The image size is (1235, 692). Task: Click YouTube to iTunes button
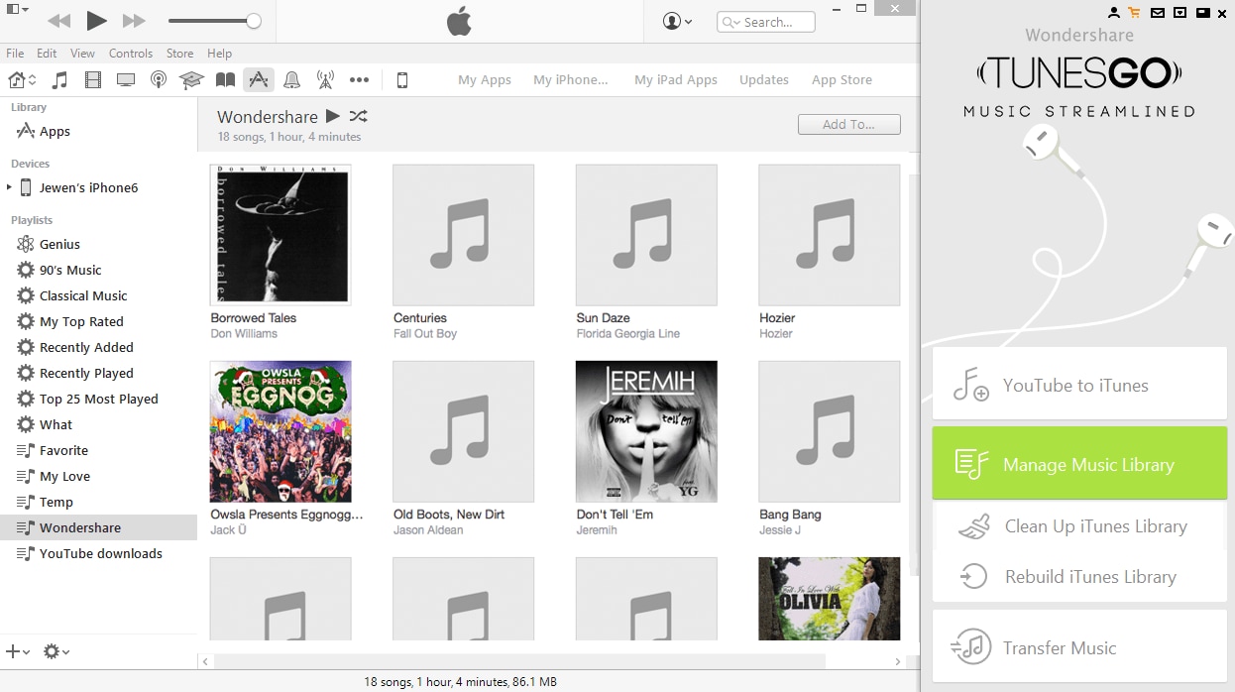tap(1079, 384)
